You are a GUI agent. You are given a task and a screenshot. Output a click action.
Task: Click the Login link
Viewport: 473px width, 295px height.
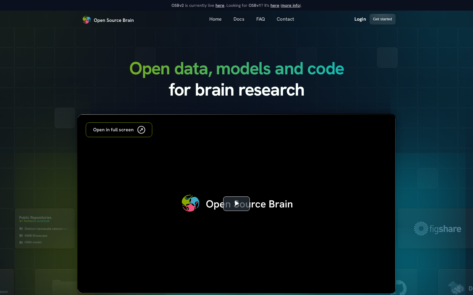tap(360, 19)
